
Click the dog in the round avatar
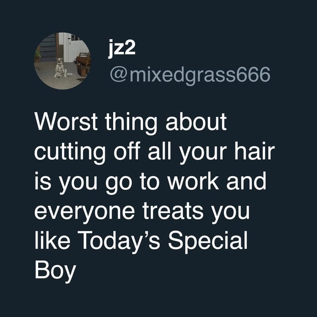(60, 68)
